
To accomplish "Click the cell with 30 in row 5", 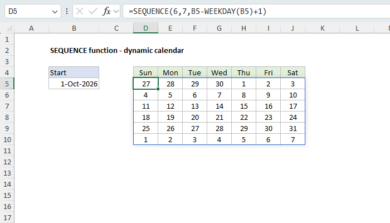I will tap(219, 84).
